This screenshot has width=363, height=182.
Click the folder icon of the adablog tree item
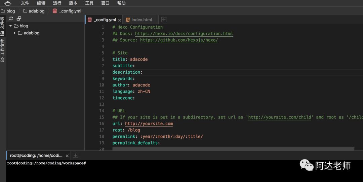click(20, 33)
